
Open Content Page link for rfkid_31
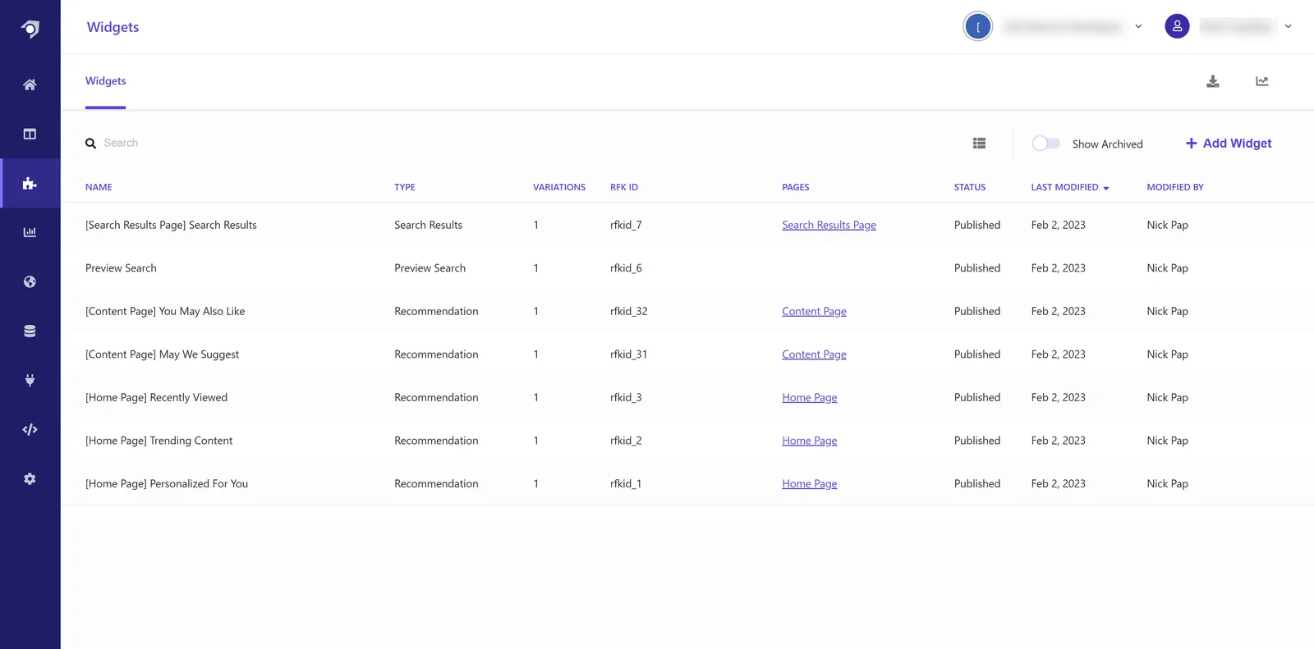point(814,354)
